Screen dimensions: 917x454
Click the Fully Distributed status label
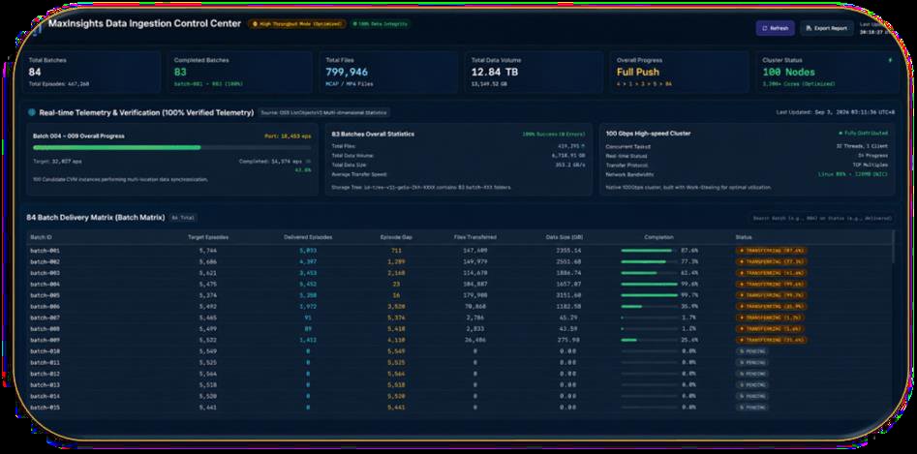click(x=863, y=134)
